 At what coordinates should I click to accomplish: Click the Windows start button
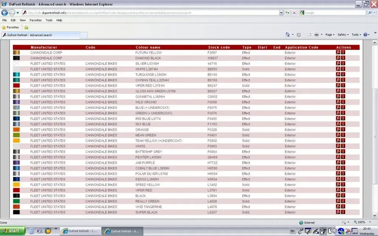(x=12, y=231)
